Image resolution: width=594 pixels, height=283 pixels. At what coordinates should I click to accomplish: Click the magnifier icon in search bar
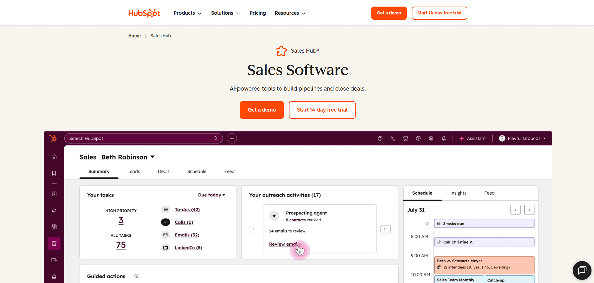click(x=216, y=138)
